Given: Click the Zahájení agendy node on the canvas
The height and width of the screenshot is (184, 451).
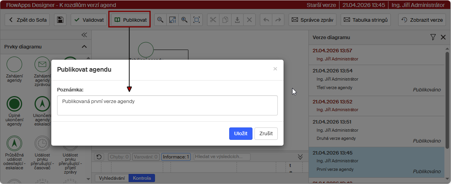Looking at the screenshot, I should 146,50.
